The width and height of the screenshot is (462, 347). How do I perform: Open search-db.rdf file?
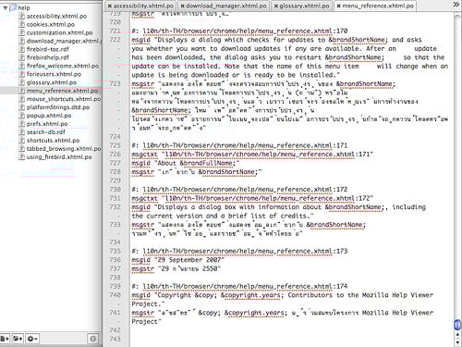point(46,132)
